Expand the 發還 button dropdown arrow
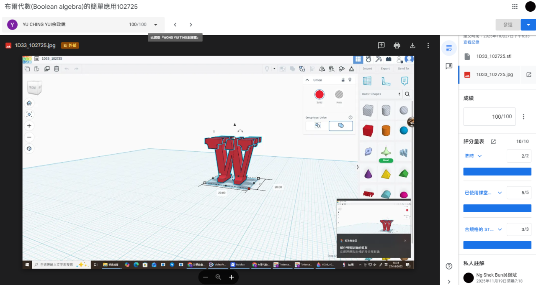This screenshot has height=285, width=536. click(x=528, y=25)
